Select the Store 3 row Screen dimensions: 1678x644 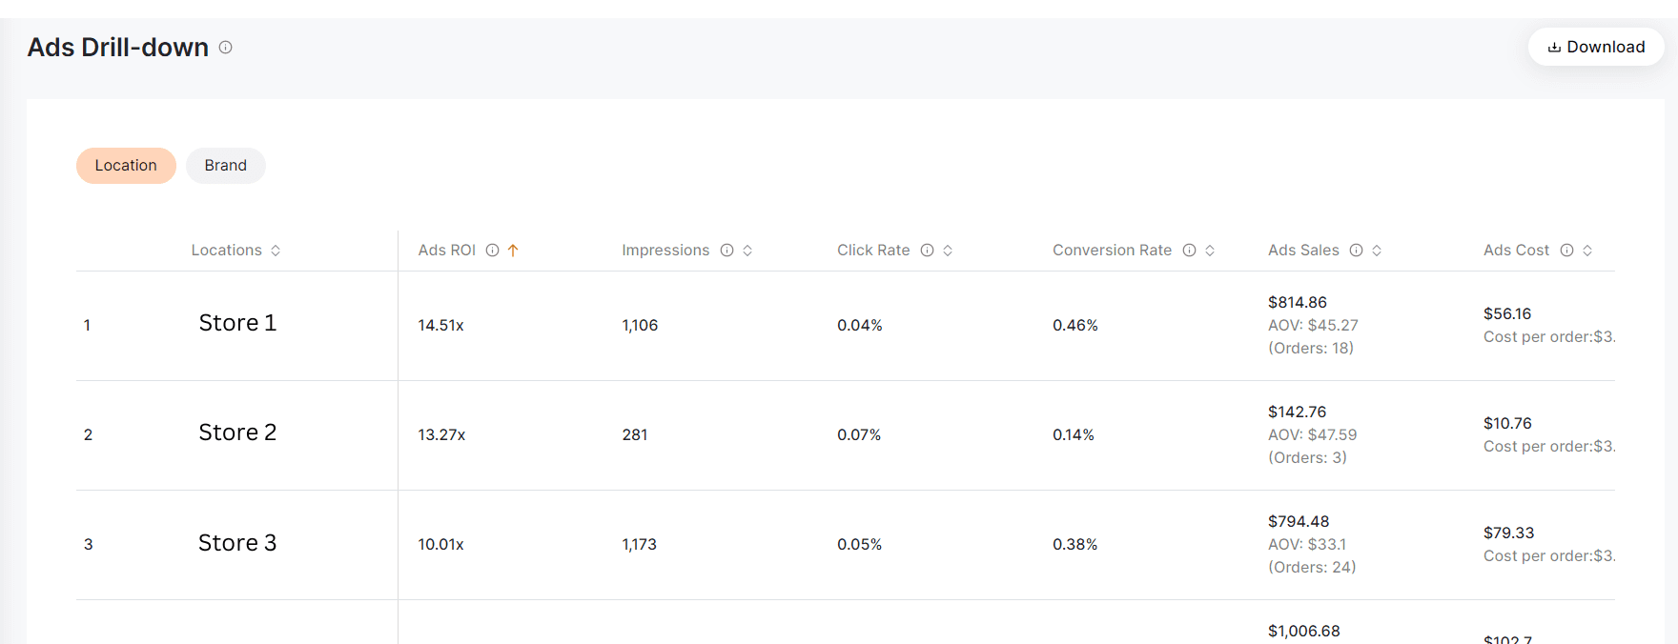(x=237, y=543)
